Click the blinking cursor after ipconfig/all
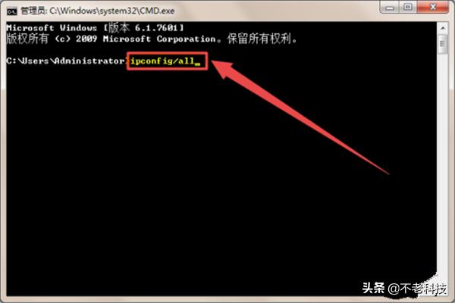The width and height of the screenshot is (455, 303). click(x=197, y=64)
